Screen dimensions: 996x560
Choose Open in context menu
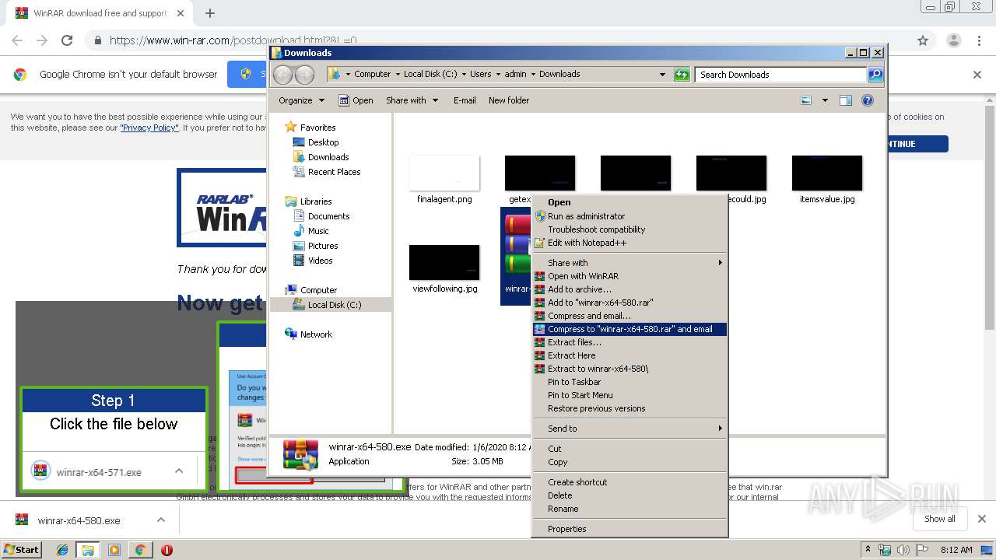630,202
